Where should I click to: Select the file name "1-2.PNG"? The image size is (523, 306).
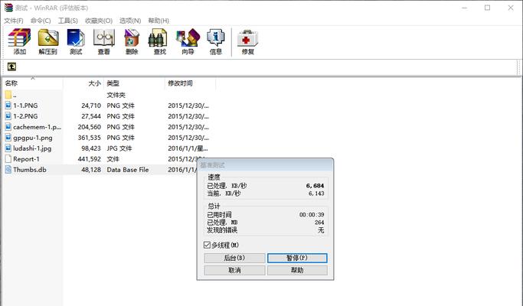tap(25, 116)
